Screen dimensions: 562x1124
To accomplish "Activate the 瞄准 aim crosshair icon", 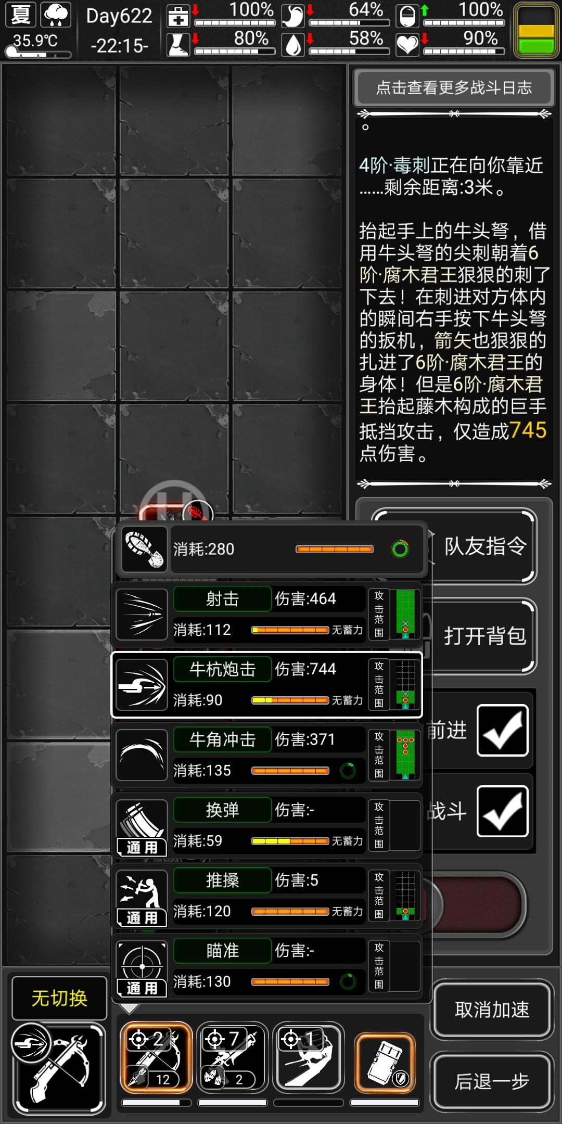I will coord(142,966).
